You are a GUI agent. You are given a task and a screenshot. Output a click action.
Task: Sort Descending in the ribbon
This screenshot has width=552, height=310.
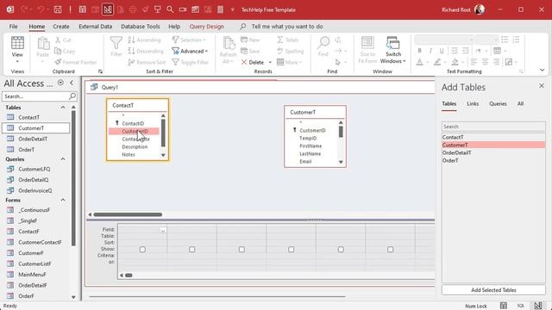(146, 52)
